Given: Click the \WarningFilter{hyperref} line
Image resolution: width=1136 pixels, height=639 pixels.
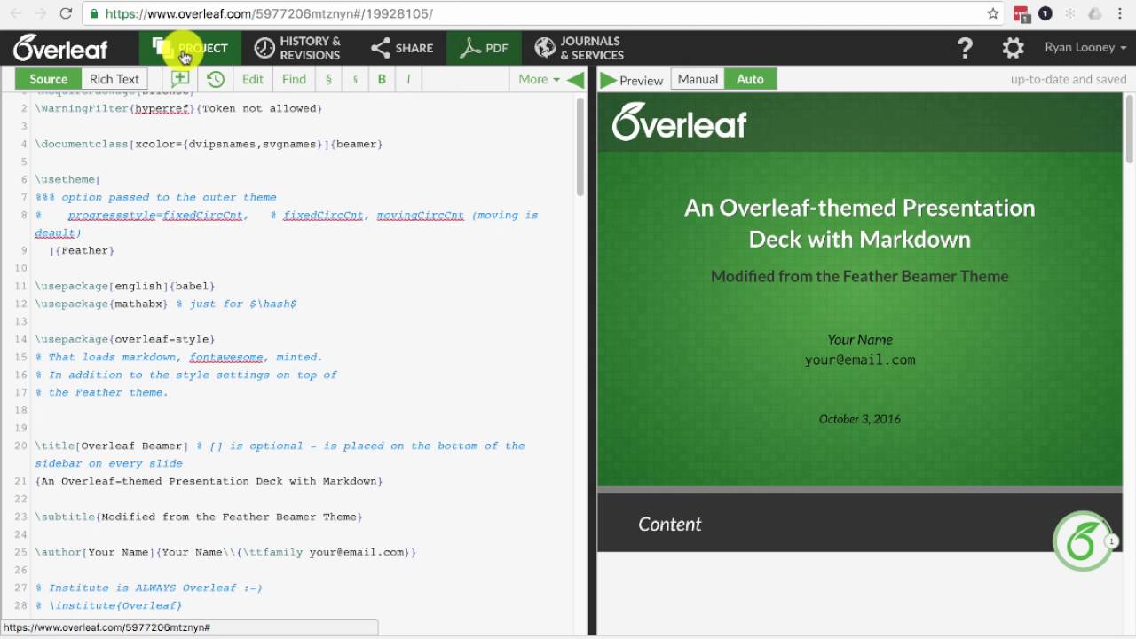Looking at the screenshot, I should point(178,108).
